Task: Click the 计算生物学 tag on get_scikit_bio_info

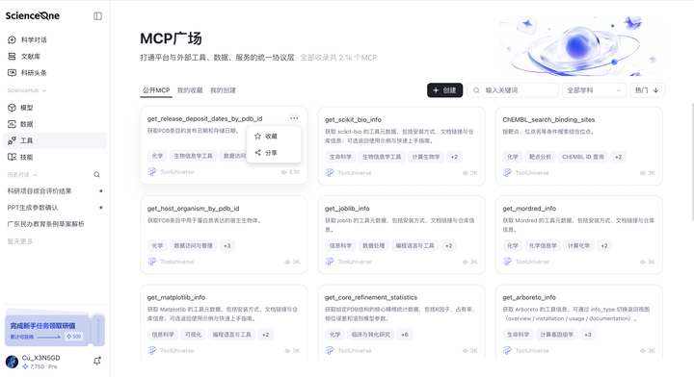Action: pyautogui.click(x=426, y=157)
